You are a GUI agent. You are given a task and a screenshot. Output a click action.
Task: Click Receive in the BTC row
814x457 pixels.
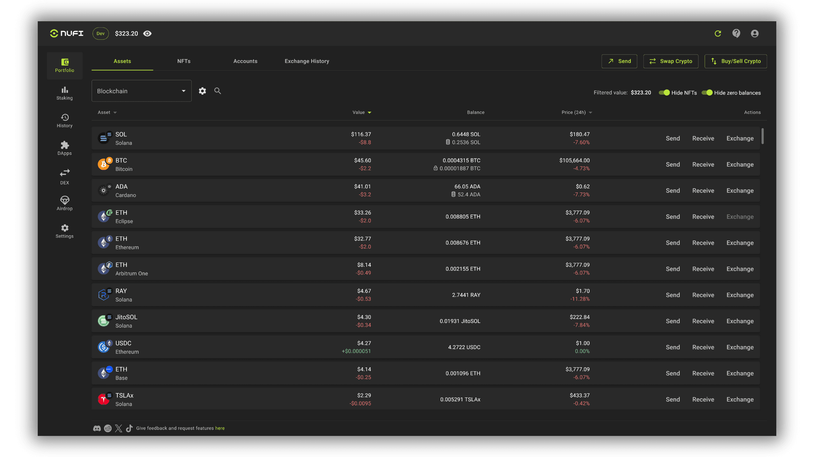tap(703, 165)
